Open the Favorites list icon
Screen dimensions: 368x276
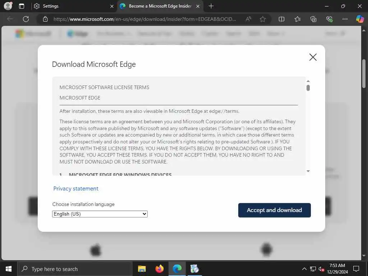(x=298, y=19)
